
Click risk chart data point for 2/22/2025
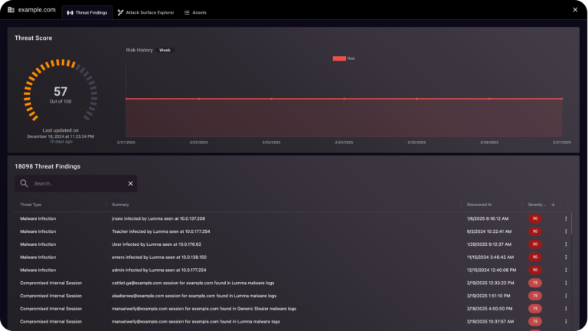click(199, 99)
